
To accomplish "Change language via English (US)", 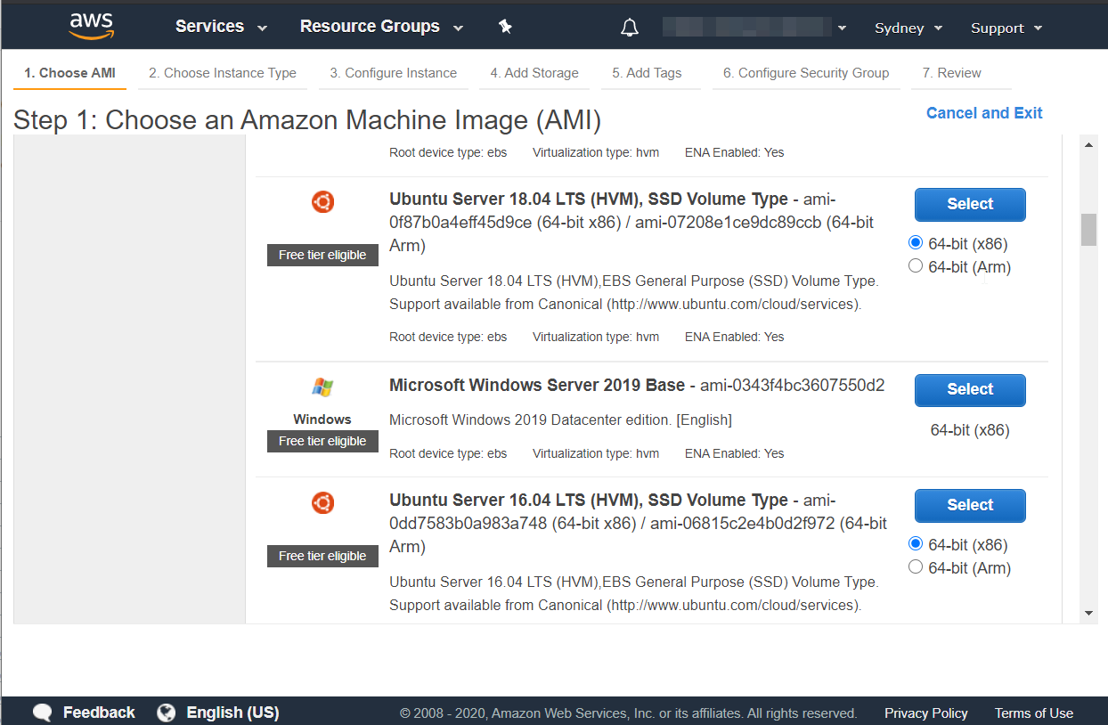I will (x=232, y=713).
